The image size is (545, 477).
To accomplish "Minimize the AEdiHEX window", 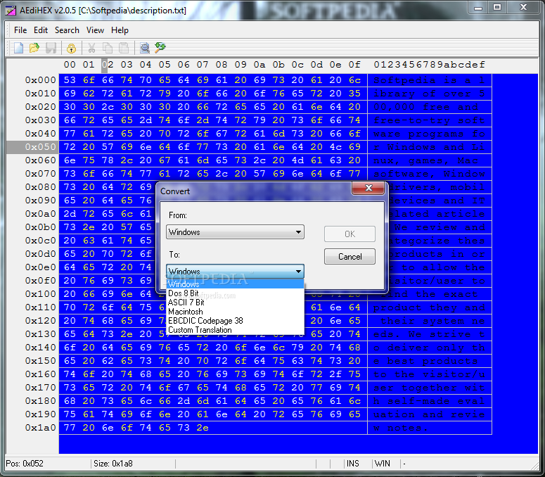I will 478,8.
